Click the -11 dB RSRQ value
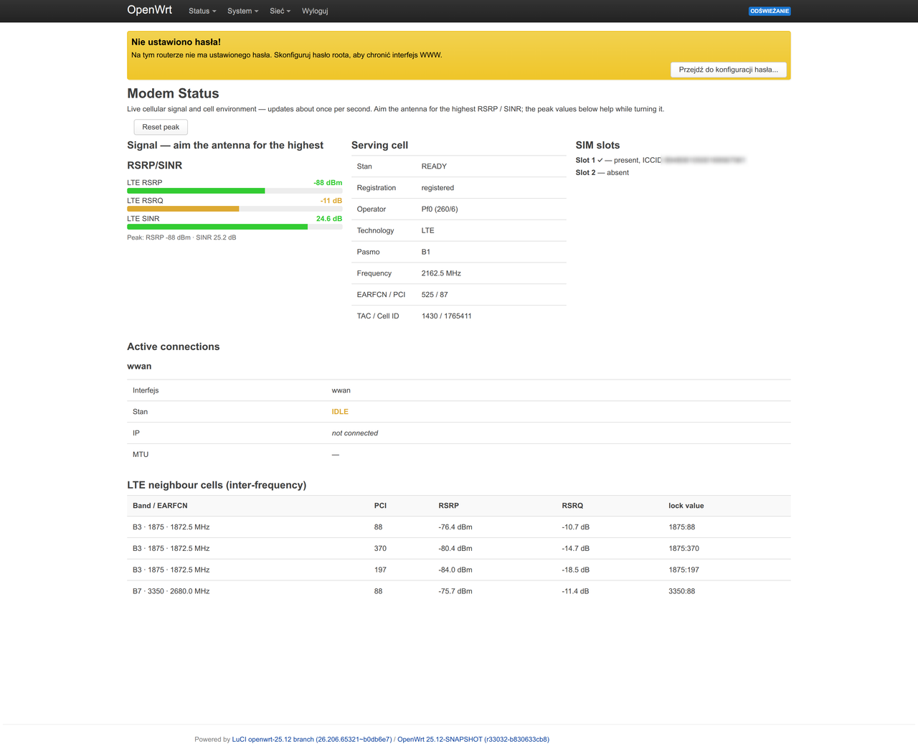Image resolution: width=918 pixels, height=754 pixels. (x=331, y=201)
